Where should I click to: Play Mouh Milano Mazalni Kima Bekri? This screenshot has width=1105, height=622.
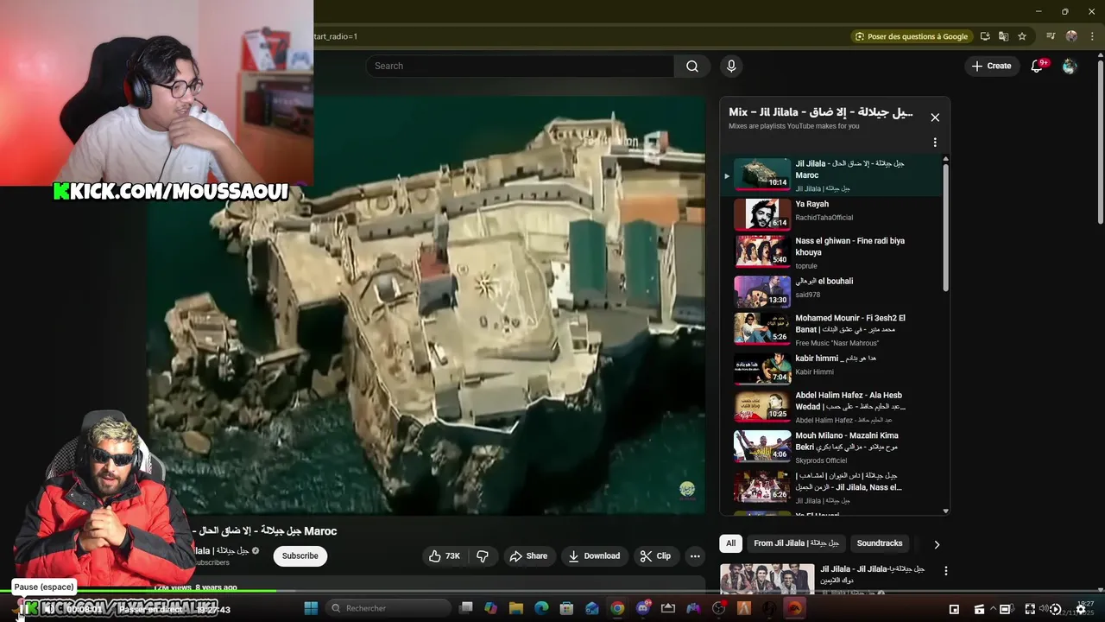pyautogui.click(x=833, y=447)
